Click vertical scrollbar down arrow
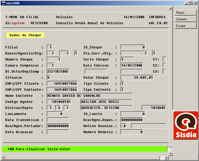Image resolution: width=199 pixels, height=161 pixels. 171,154
